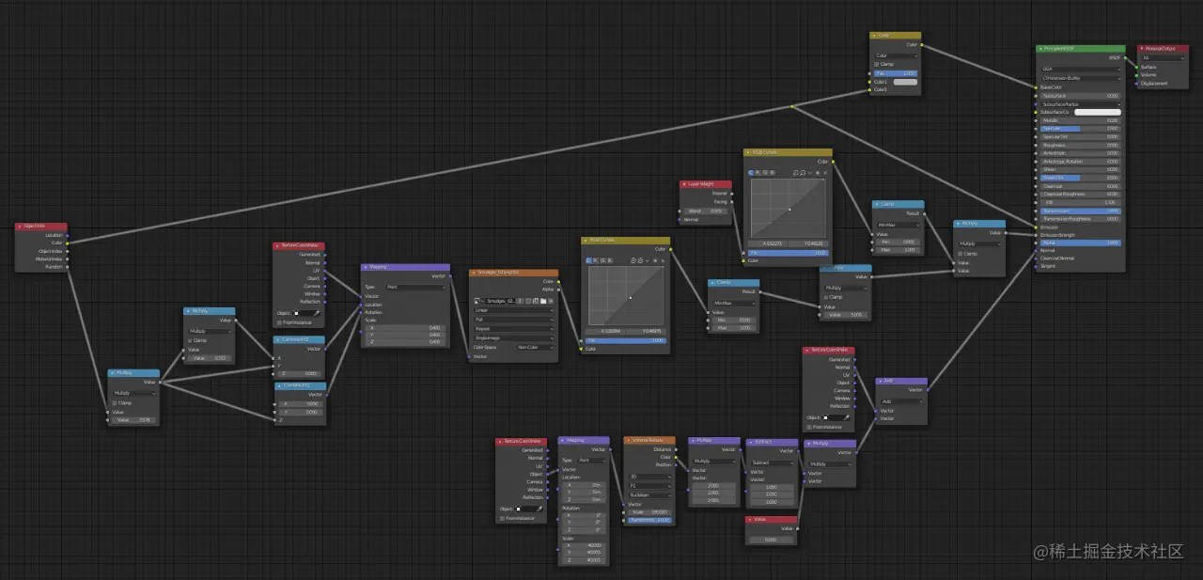The height and width of the screenshot is (580, 1203).
Task: Click eyedropper in Texture Coordinate node feeding Voronoi's Mapping
Action: [x=539, y=509]
